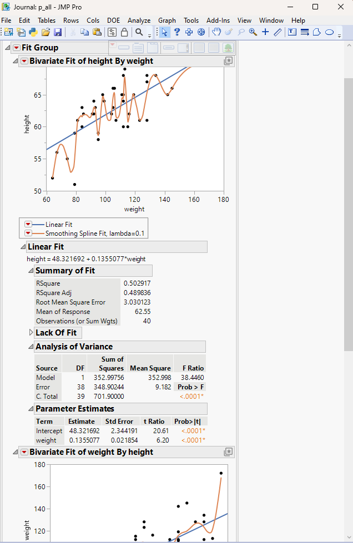Click the weight x-axis label of first plot

point(134,209)
